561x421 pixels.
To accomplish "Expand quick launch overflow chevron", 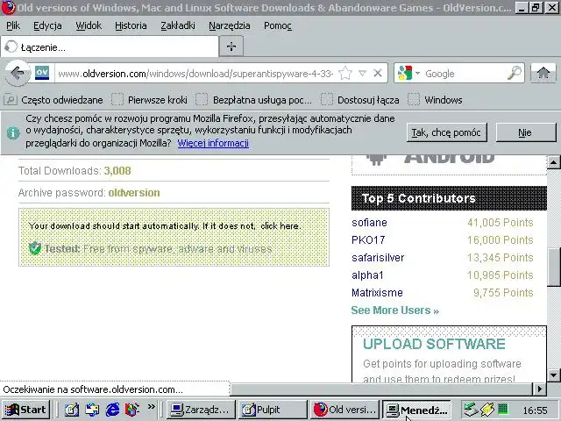I will click(x=152, y=407).
